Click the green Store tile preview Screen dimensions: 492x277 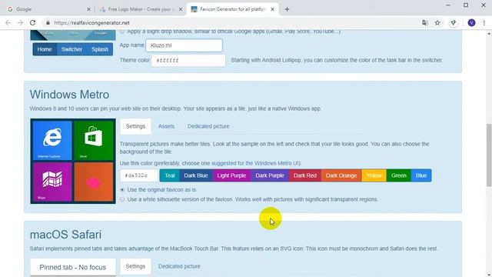click(94, 140)
